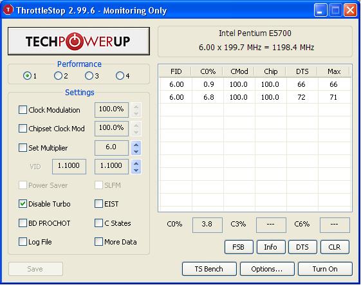Click the FSB button

click(239, 247)
